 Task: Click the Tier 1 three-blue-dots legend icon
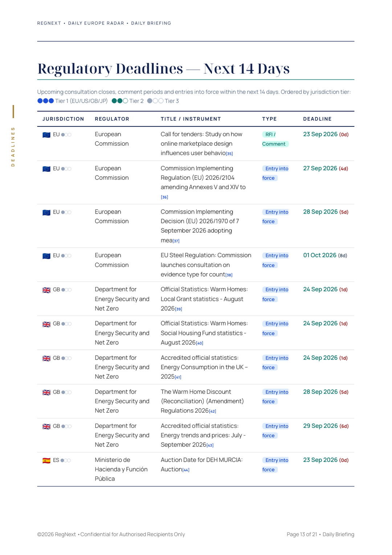pos(46,101)
